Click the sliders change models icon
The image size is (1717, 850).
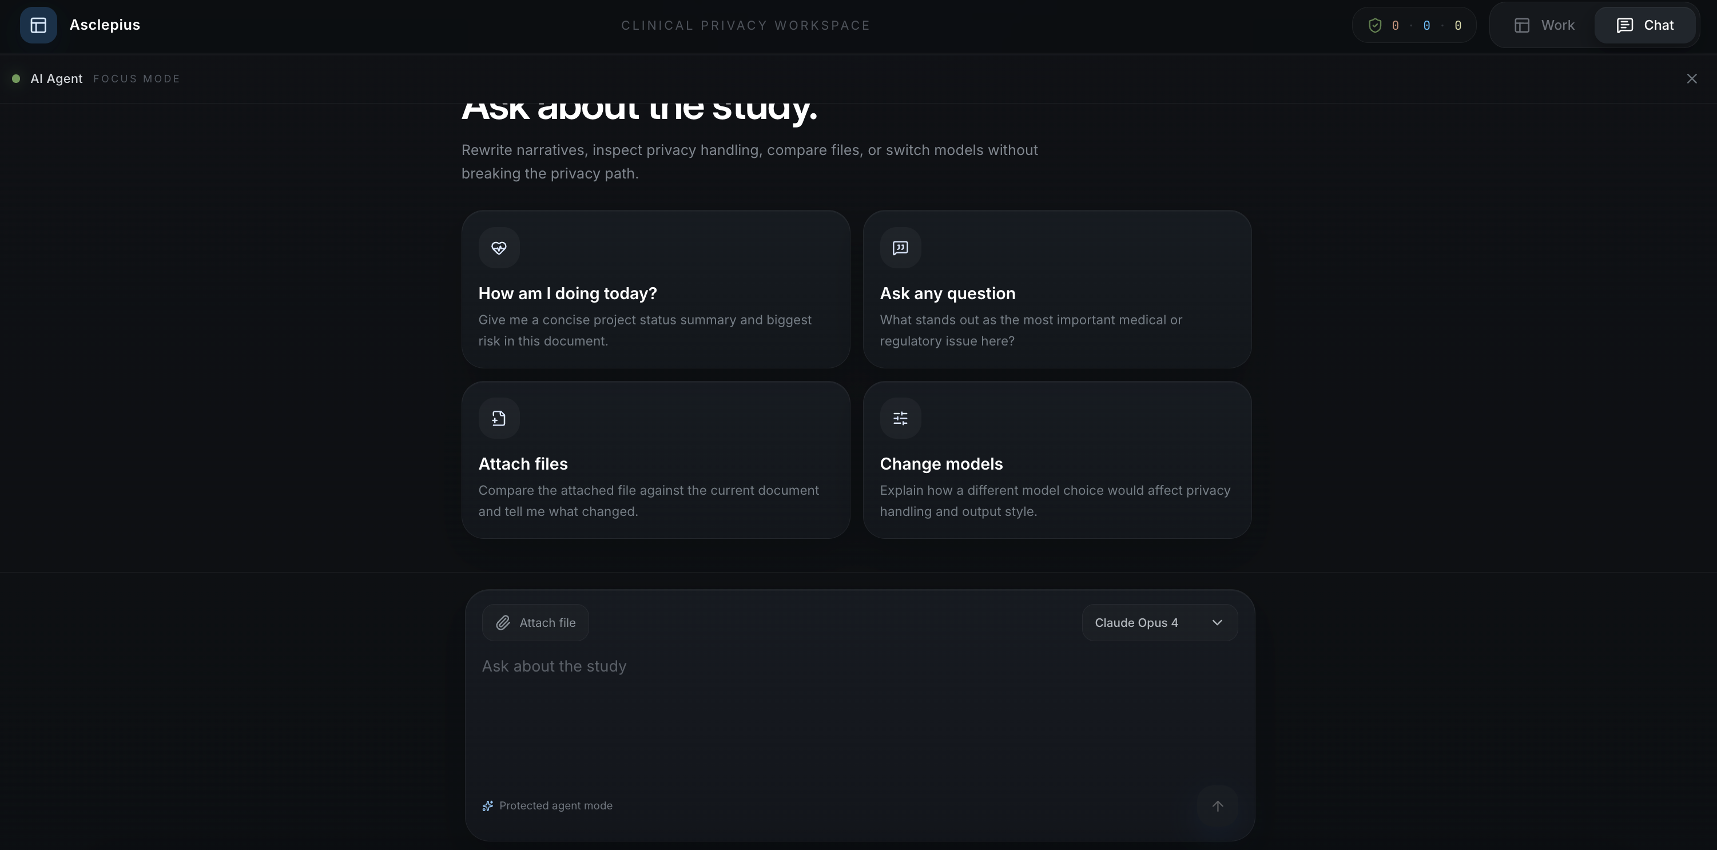(900, 419)
